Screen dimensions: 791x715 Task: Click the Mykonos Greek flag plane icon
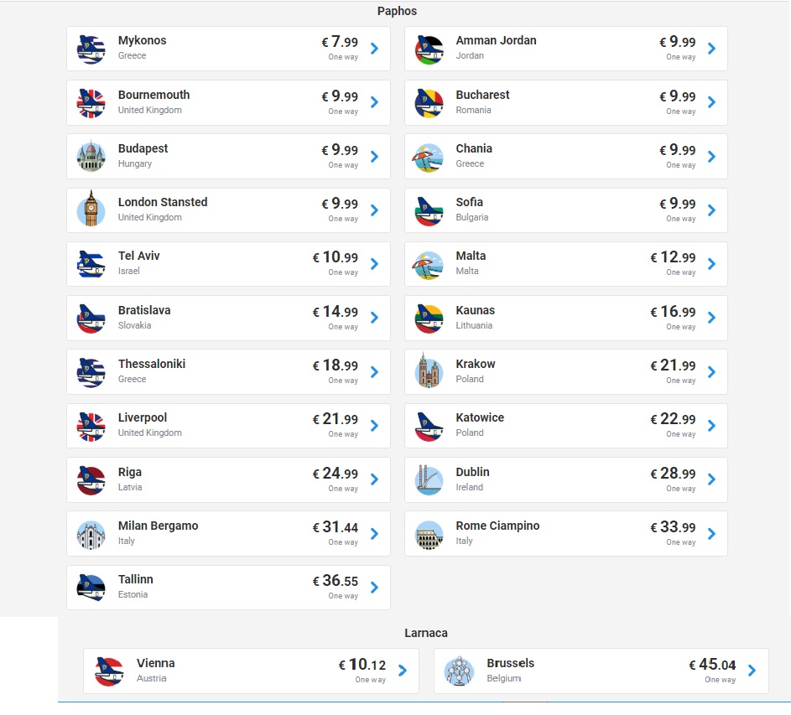[91, 49]
